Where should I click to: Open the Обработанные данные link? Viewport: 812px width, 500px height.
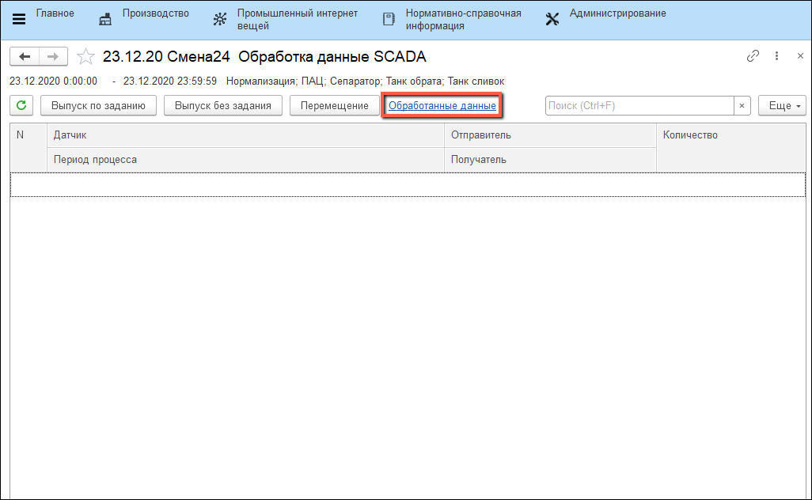pyautogui.click(x=442, y=106)
